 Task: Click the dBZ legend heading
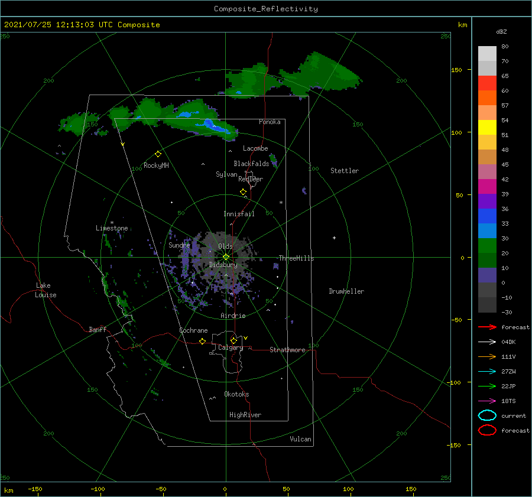pos(501,31)
